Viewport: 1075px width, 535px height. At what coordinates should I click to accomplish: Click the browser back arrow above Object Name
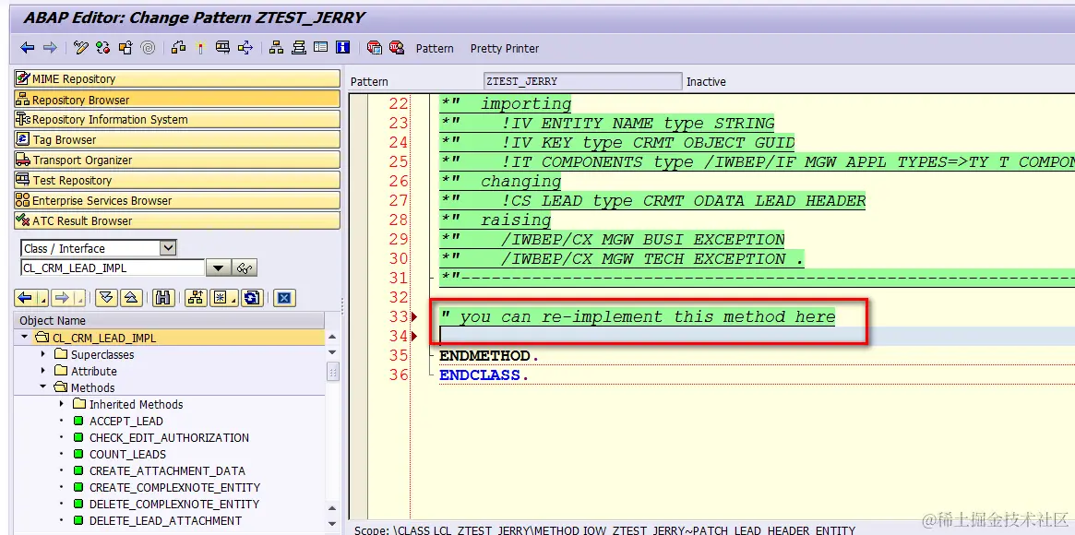tap(25, 298)
